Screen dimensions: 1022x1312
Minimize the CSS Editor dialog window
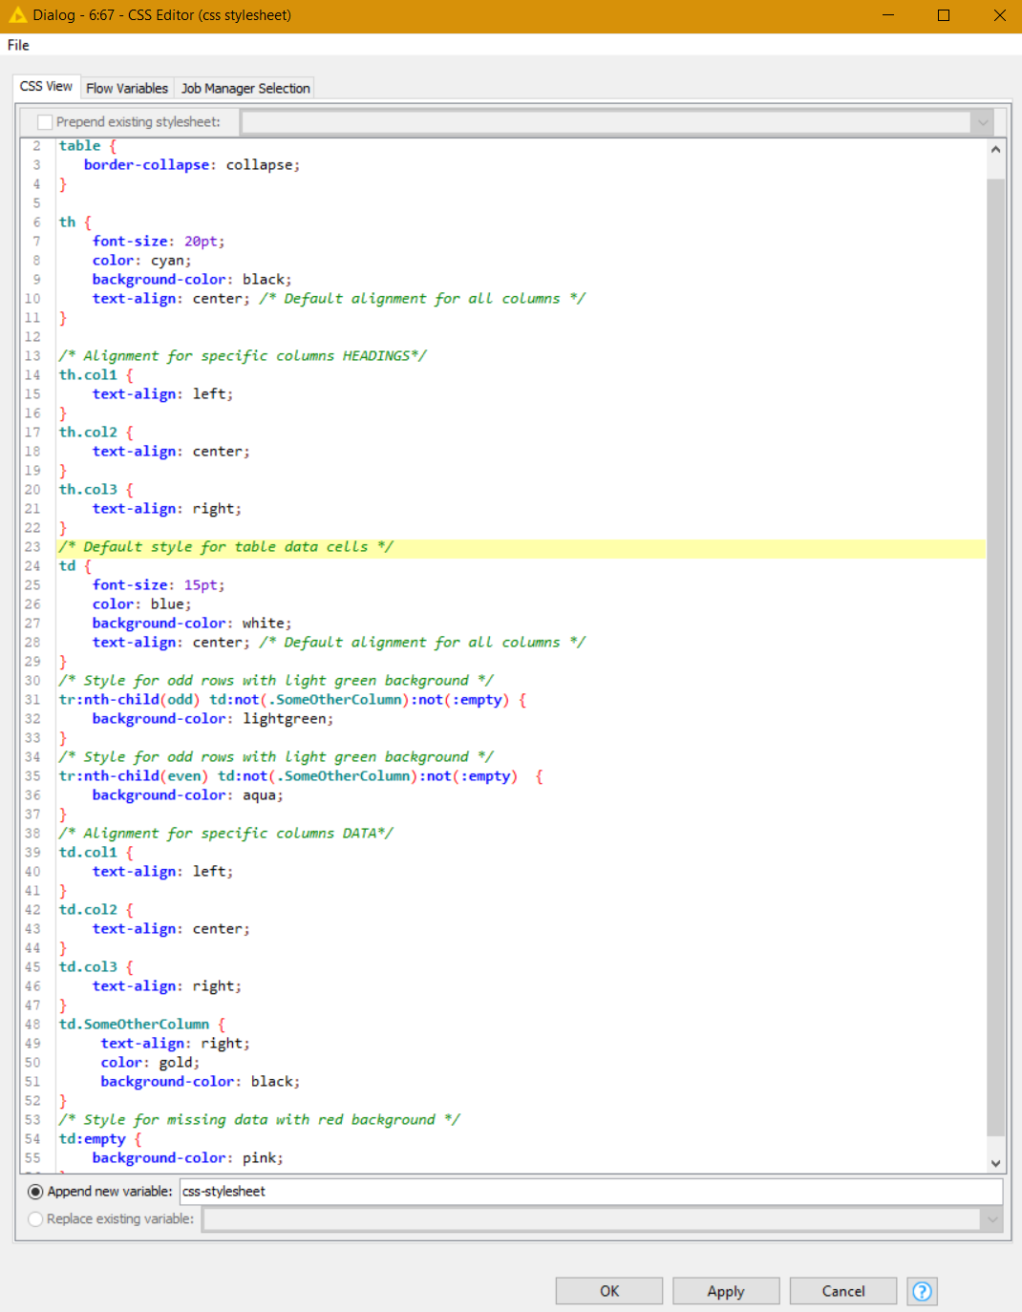[888, 15]
